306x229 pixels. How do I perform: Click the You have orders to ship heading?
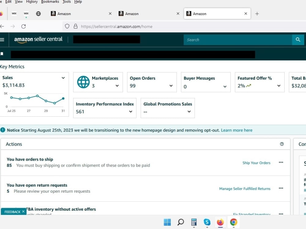pos(30,159)
